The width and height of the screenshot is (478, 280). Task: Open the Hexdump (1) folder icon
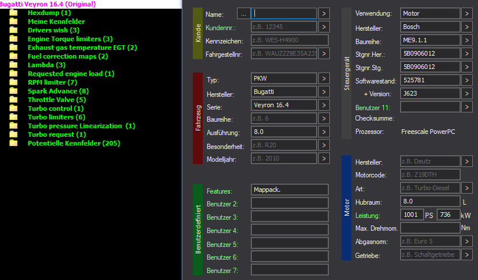point(13,13)
